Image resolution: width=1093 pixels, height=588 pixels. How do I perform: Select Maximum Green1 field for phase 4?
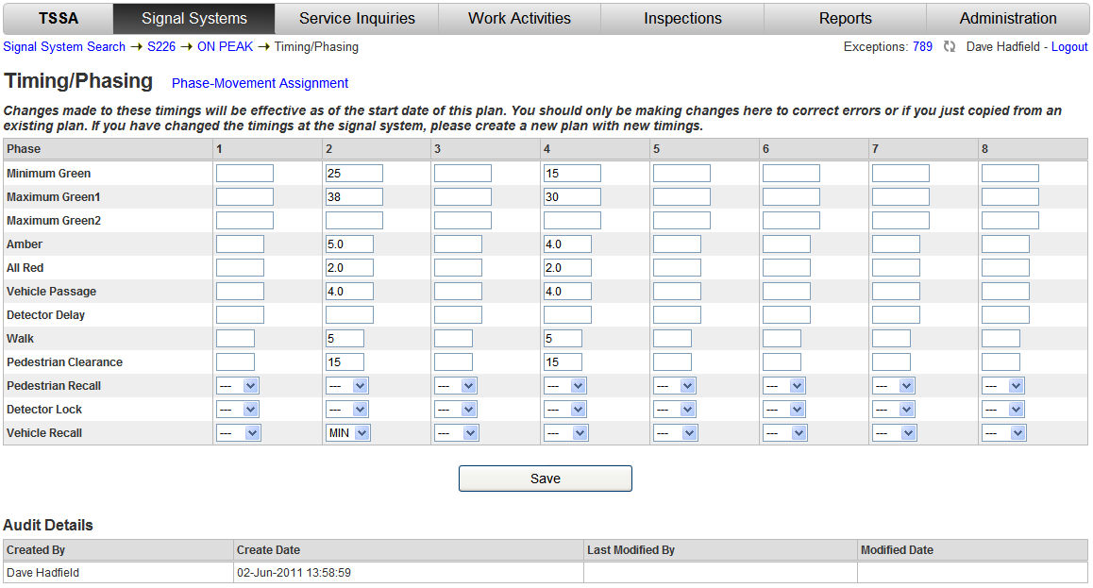pyautogui.click(x=572, y=197)
